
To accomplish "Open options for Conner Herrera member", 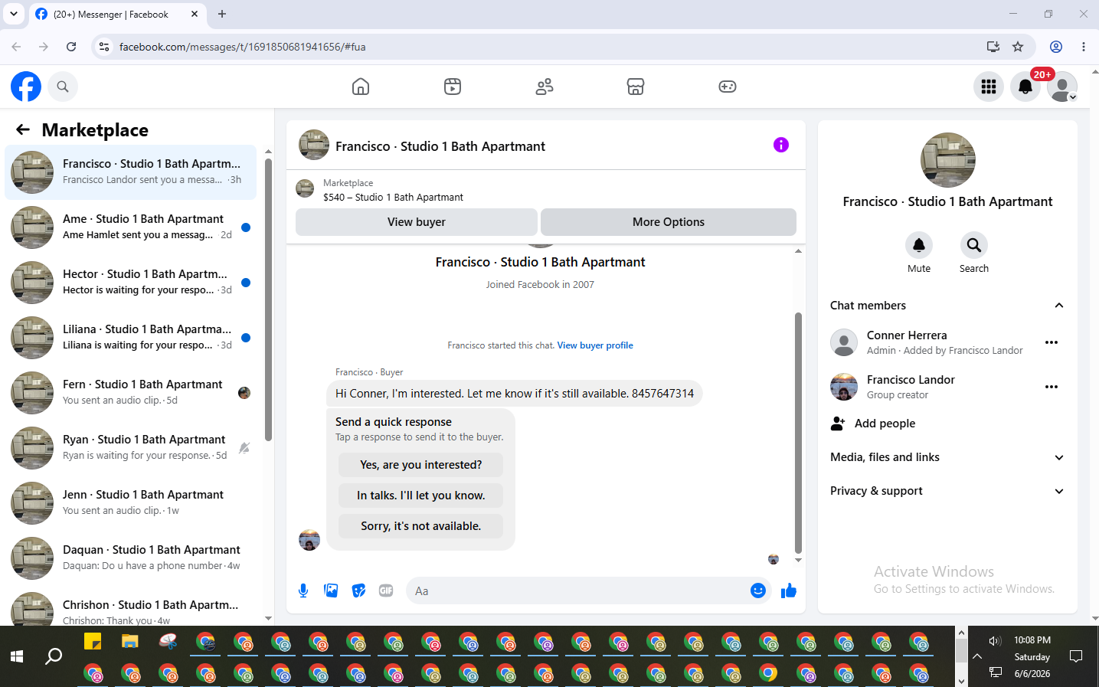I will coord(1052,342).
